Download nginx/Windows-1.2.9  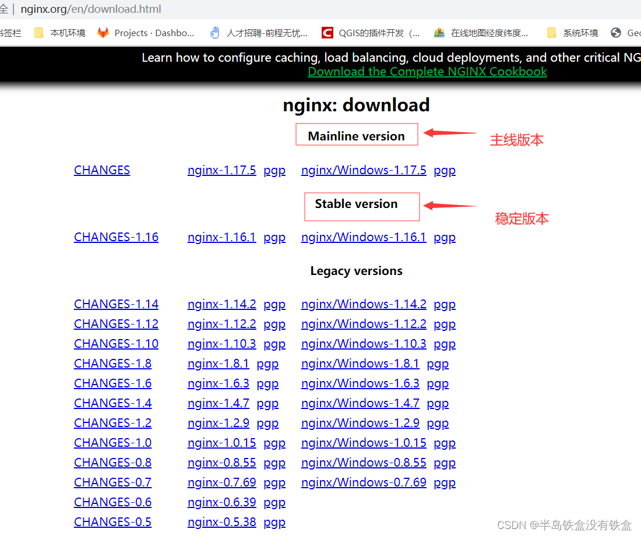(360, 423)
